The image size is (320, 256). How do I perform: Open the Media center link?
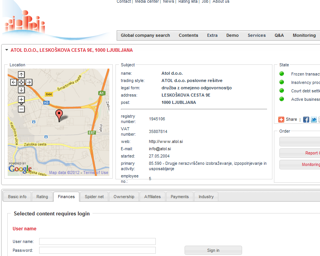point(147,2)
